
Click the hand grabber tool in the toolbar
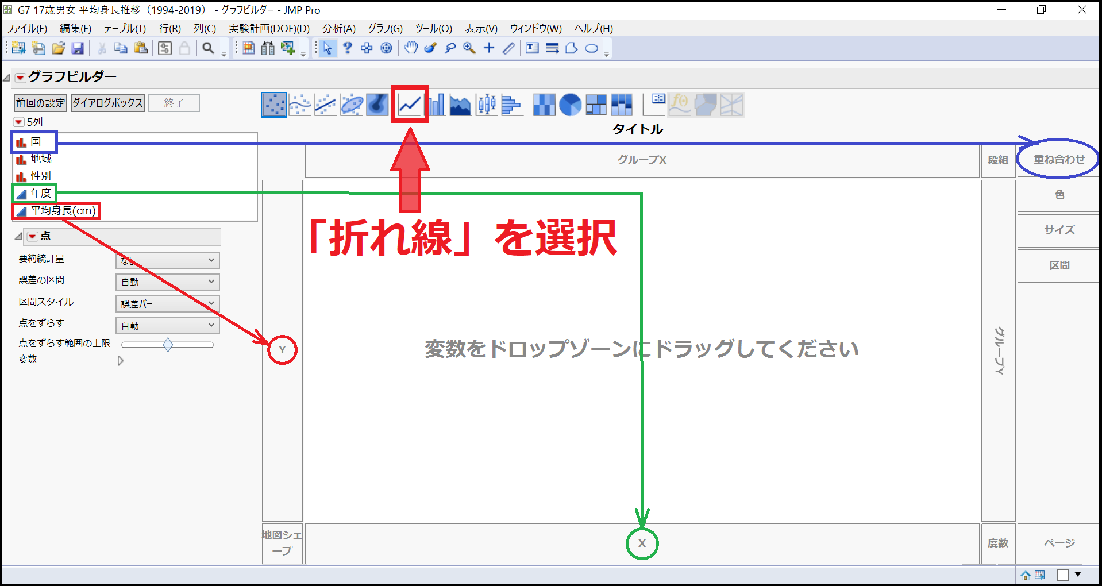click(410, 48)
